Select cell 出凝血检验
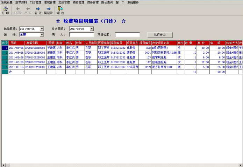243x167 pixels. [164, 62]
